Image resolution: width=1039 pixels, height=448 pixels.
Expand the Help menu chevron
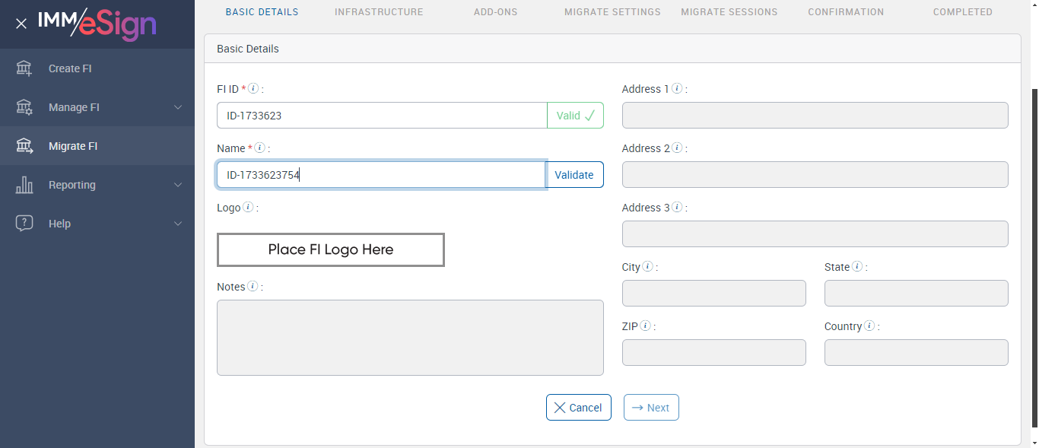point(178,224)
